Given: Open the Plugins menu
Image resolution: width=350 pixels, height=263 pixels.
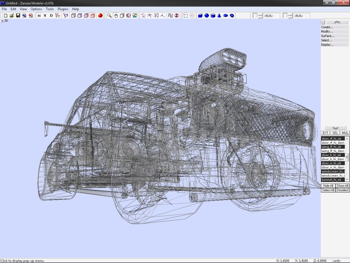Looking at the screenshot, I should click(x=63, y=9).
